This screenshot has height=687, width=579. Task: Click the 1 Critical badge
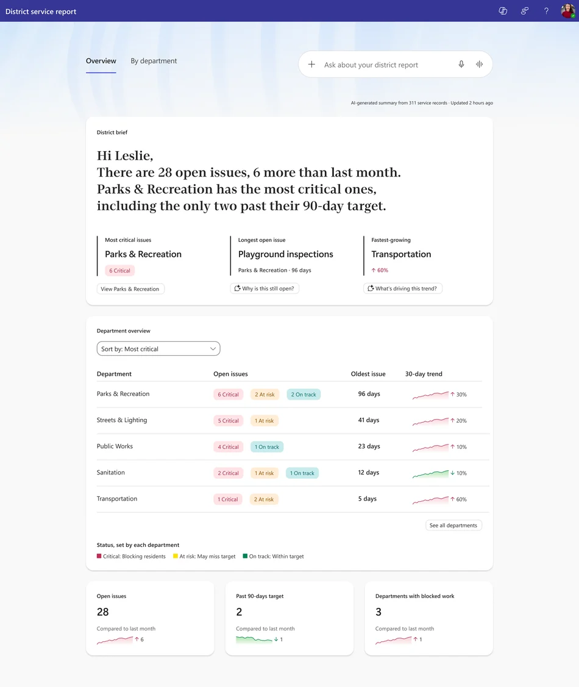(228, 499)
